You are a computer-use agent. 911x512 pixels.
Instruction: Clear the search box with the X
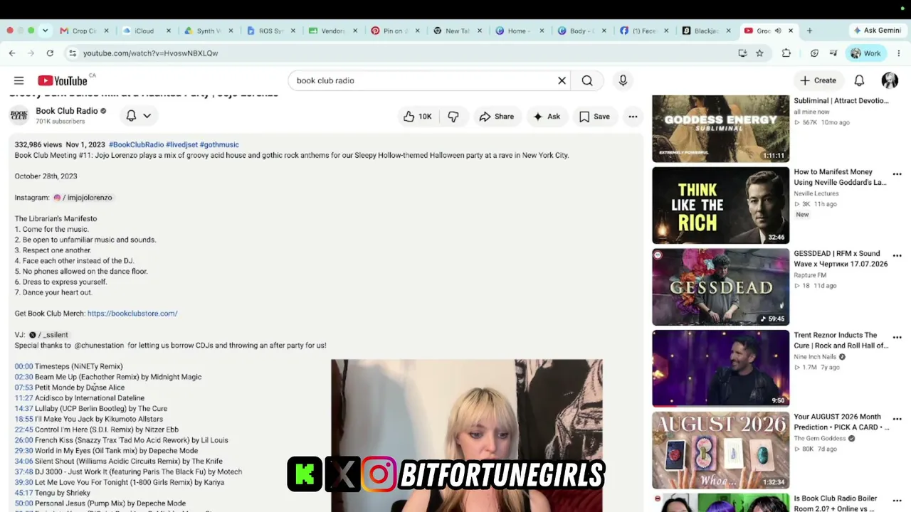(x=562, y=80)
